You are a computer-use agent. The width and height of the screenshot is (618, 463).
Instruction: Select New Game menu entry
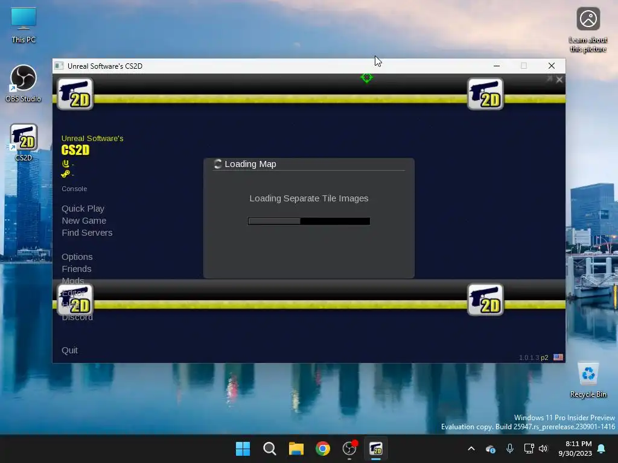coord(84,221)
